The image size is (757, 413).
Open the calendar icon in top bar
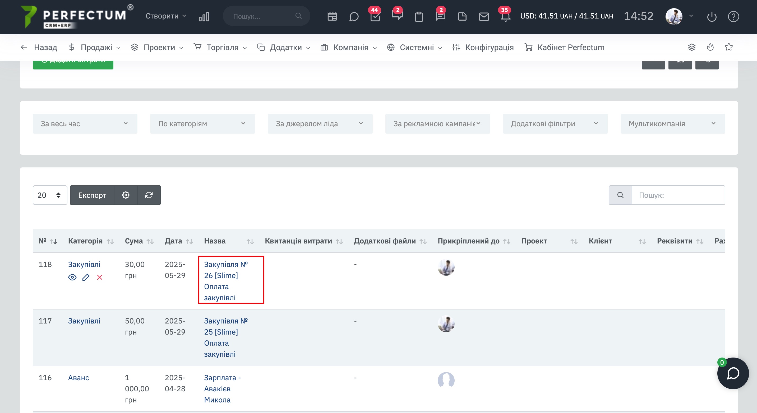pyautogui.click(x=332, y=16)
